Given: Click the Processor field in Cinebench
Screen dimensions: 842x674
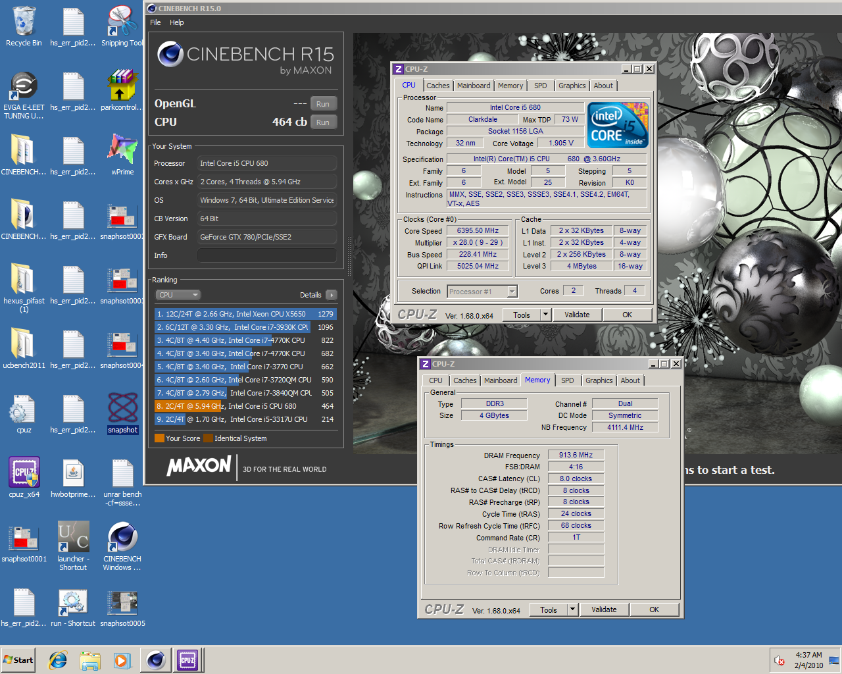Looking at the screenshot, I should [267, 163].
